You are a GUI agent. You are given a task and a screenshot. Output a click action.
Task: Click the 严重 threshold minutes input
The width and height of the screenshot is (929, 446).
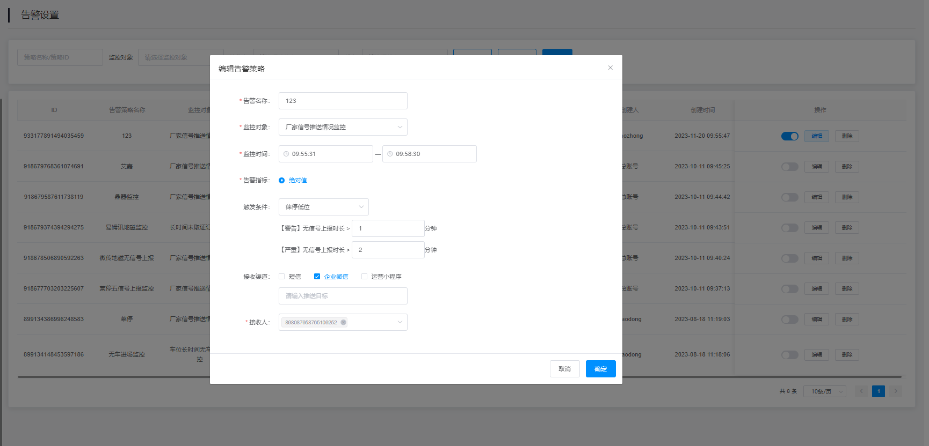click(x=388, y=250)
